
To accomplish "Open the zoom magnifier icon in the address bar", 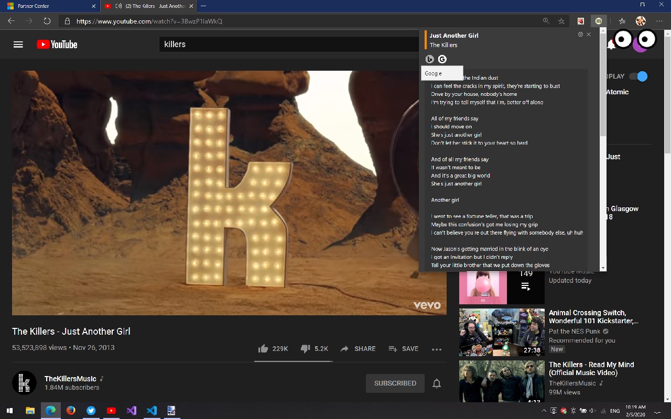I will coord(546,21).
